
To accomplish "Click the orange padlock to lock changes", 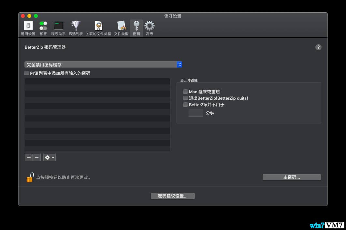I will [x=30, y=177].
